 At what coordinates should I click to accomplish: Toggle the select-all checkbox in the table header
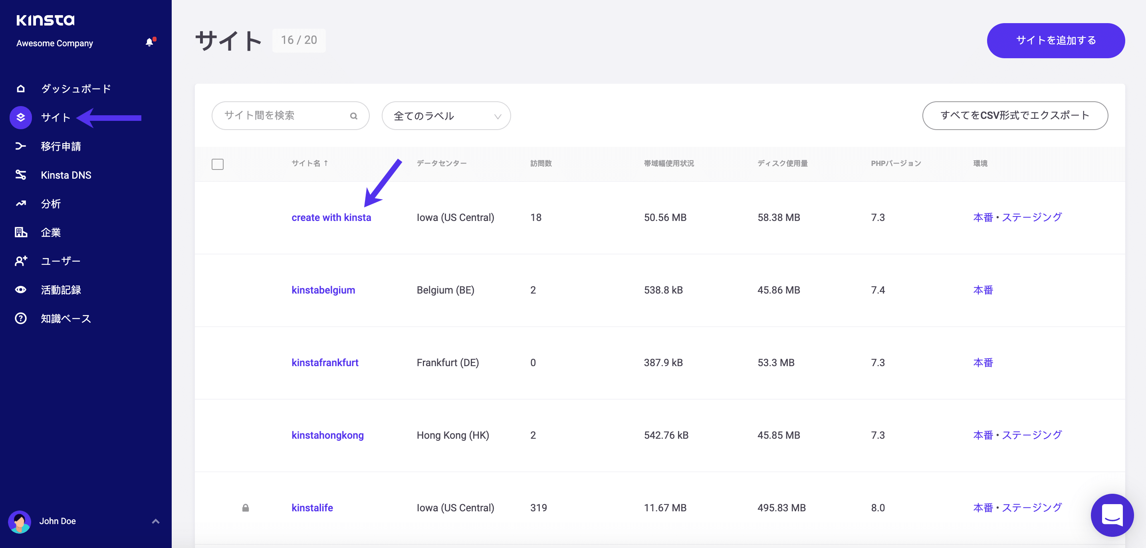pos(218,164)
